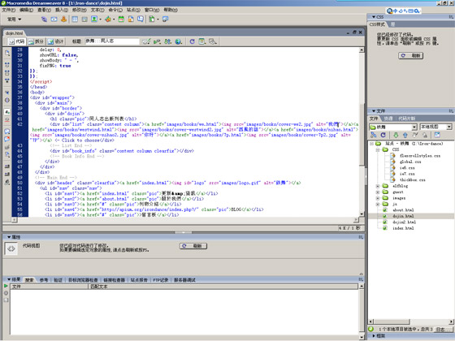The height and width of the screenshot is (341, 455).
Task: Click 刷新 button in CSS panel
Action: tap(410, 55)
